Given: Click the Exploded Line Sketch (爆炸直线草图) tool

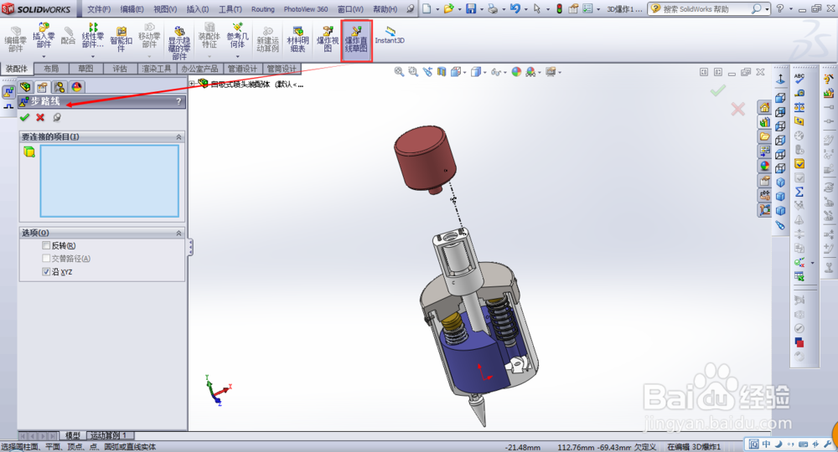Looking at the screenshot, I should pos(356,40).
